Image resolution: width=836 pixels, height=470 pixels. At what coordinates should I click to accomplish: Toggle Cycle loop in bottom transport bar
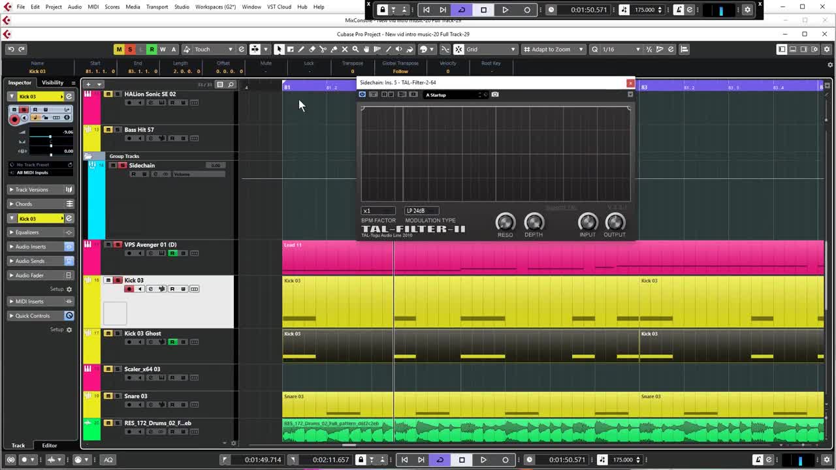pyautogui.click(x=440, y=460)
